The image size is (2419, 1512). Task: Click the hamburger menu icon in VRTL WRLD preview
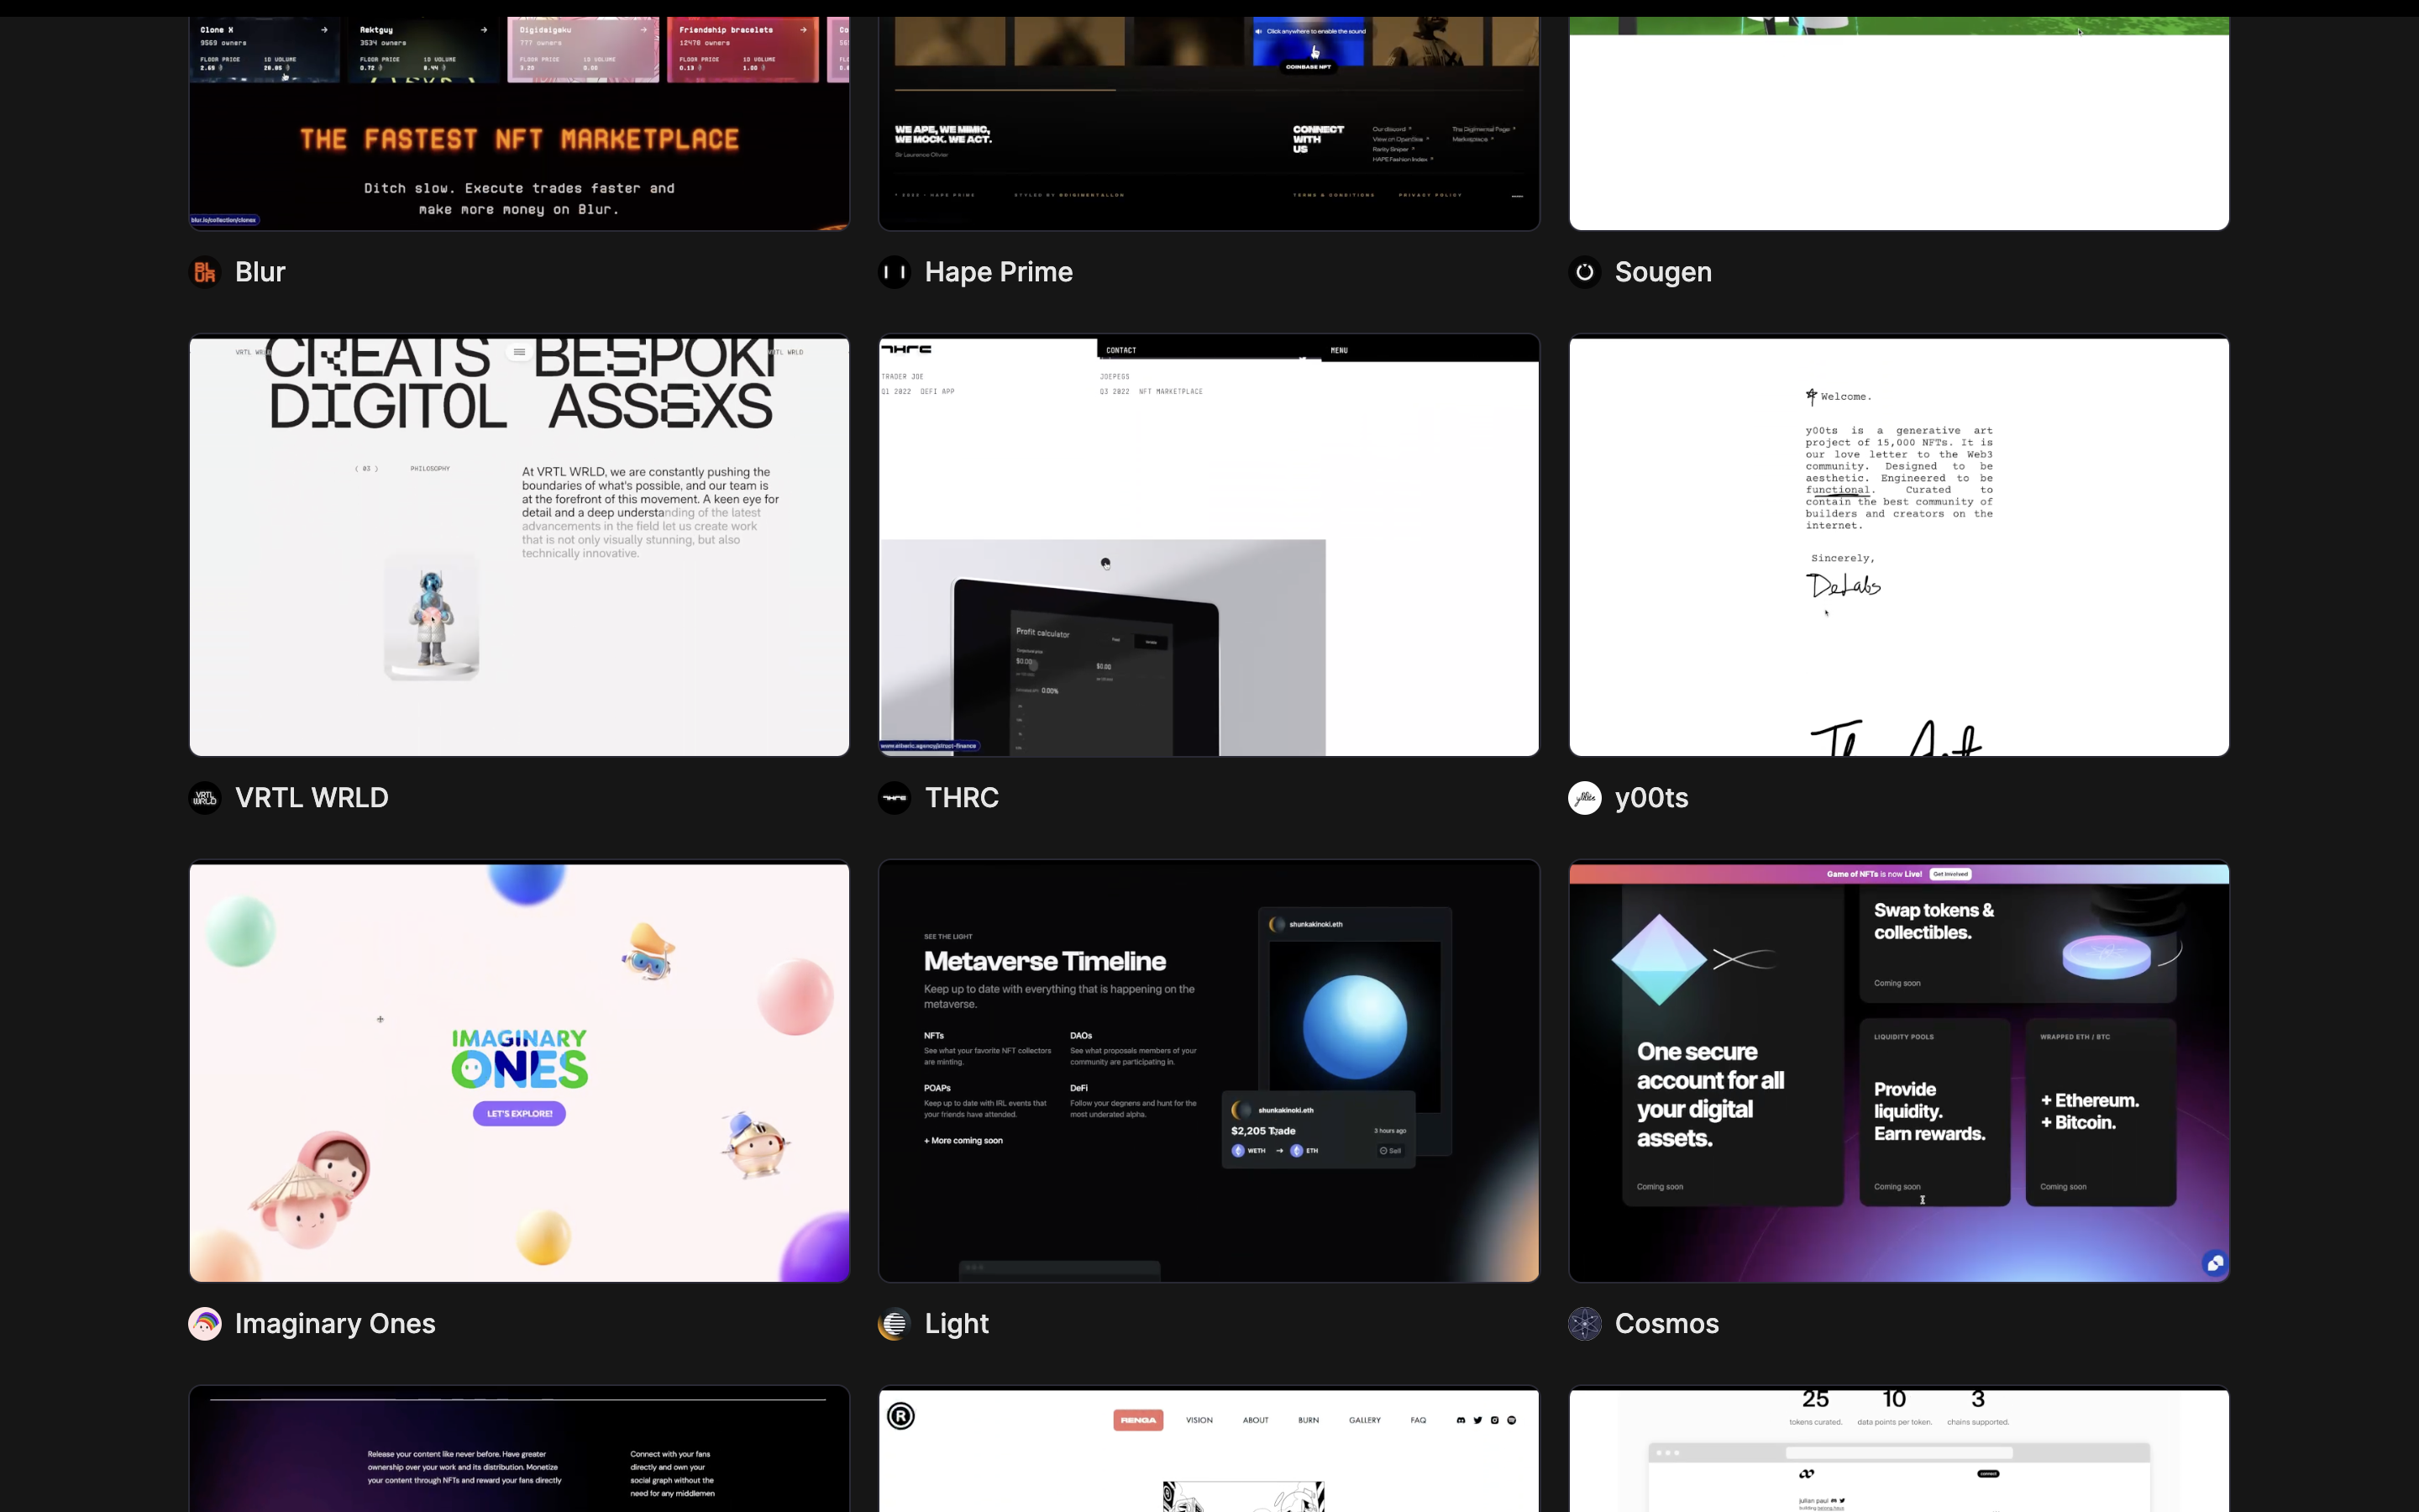coord(519,352)
